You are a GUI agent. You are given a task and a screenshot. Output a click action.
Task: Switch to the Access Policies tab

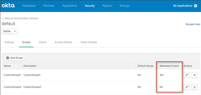[63, 42]
